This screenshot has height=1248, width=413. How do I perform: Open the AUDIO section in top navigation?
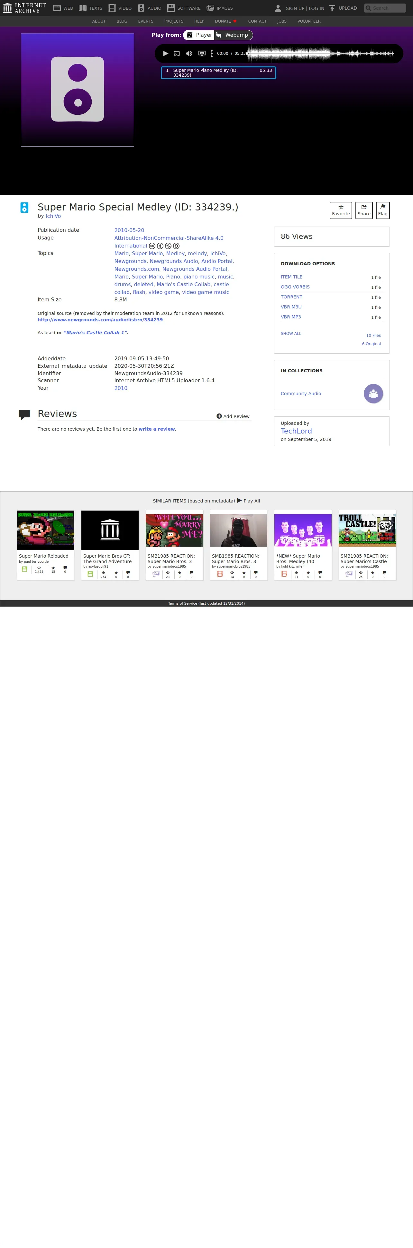(150, 8)
